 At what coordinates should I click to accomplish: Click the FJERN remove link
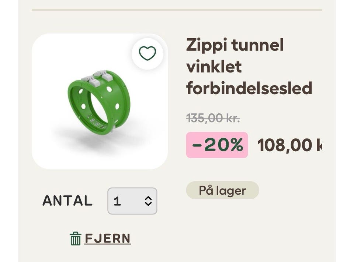click(108, 238)
